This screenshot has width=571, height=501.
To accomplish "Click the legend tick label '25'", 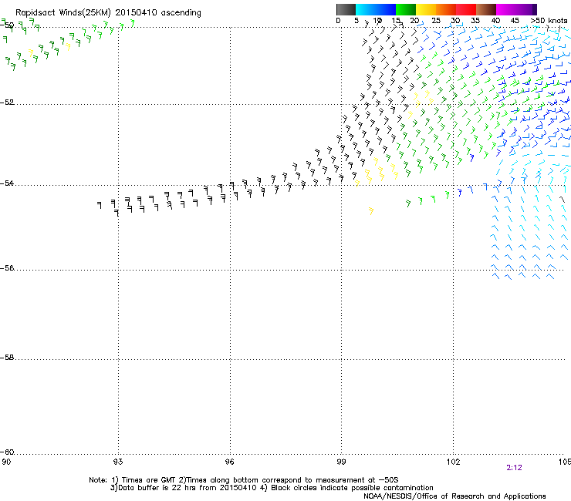I will [436, 21].
